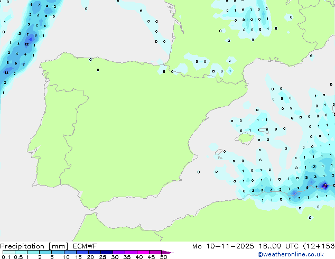Click the '(12+156' forecast run text

pos(319,246)
